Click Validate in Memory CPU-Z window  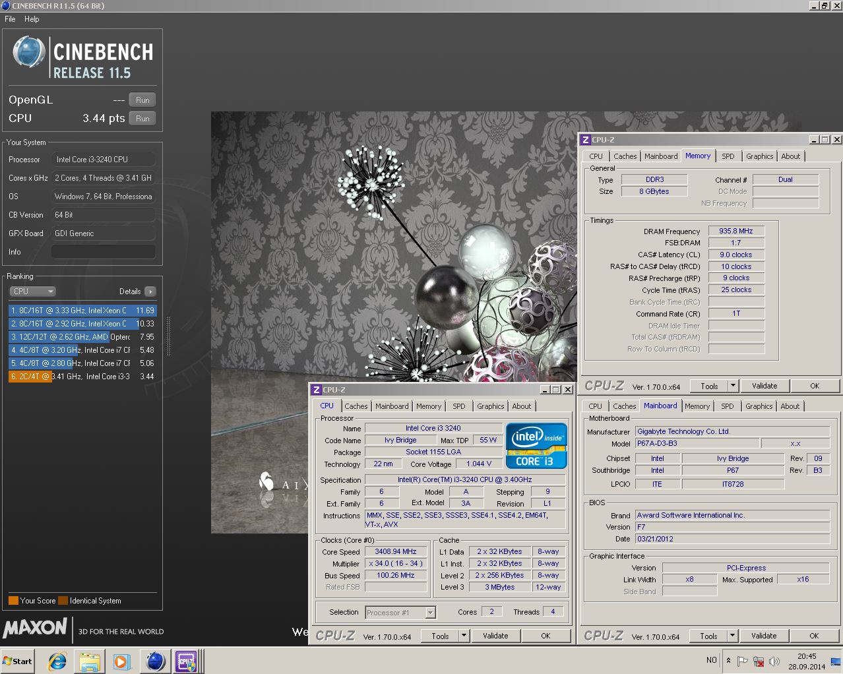(765, 386)
